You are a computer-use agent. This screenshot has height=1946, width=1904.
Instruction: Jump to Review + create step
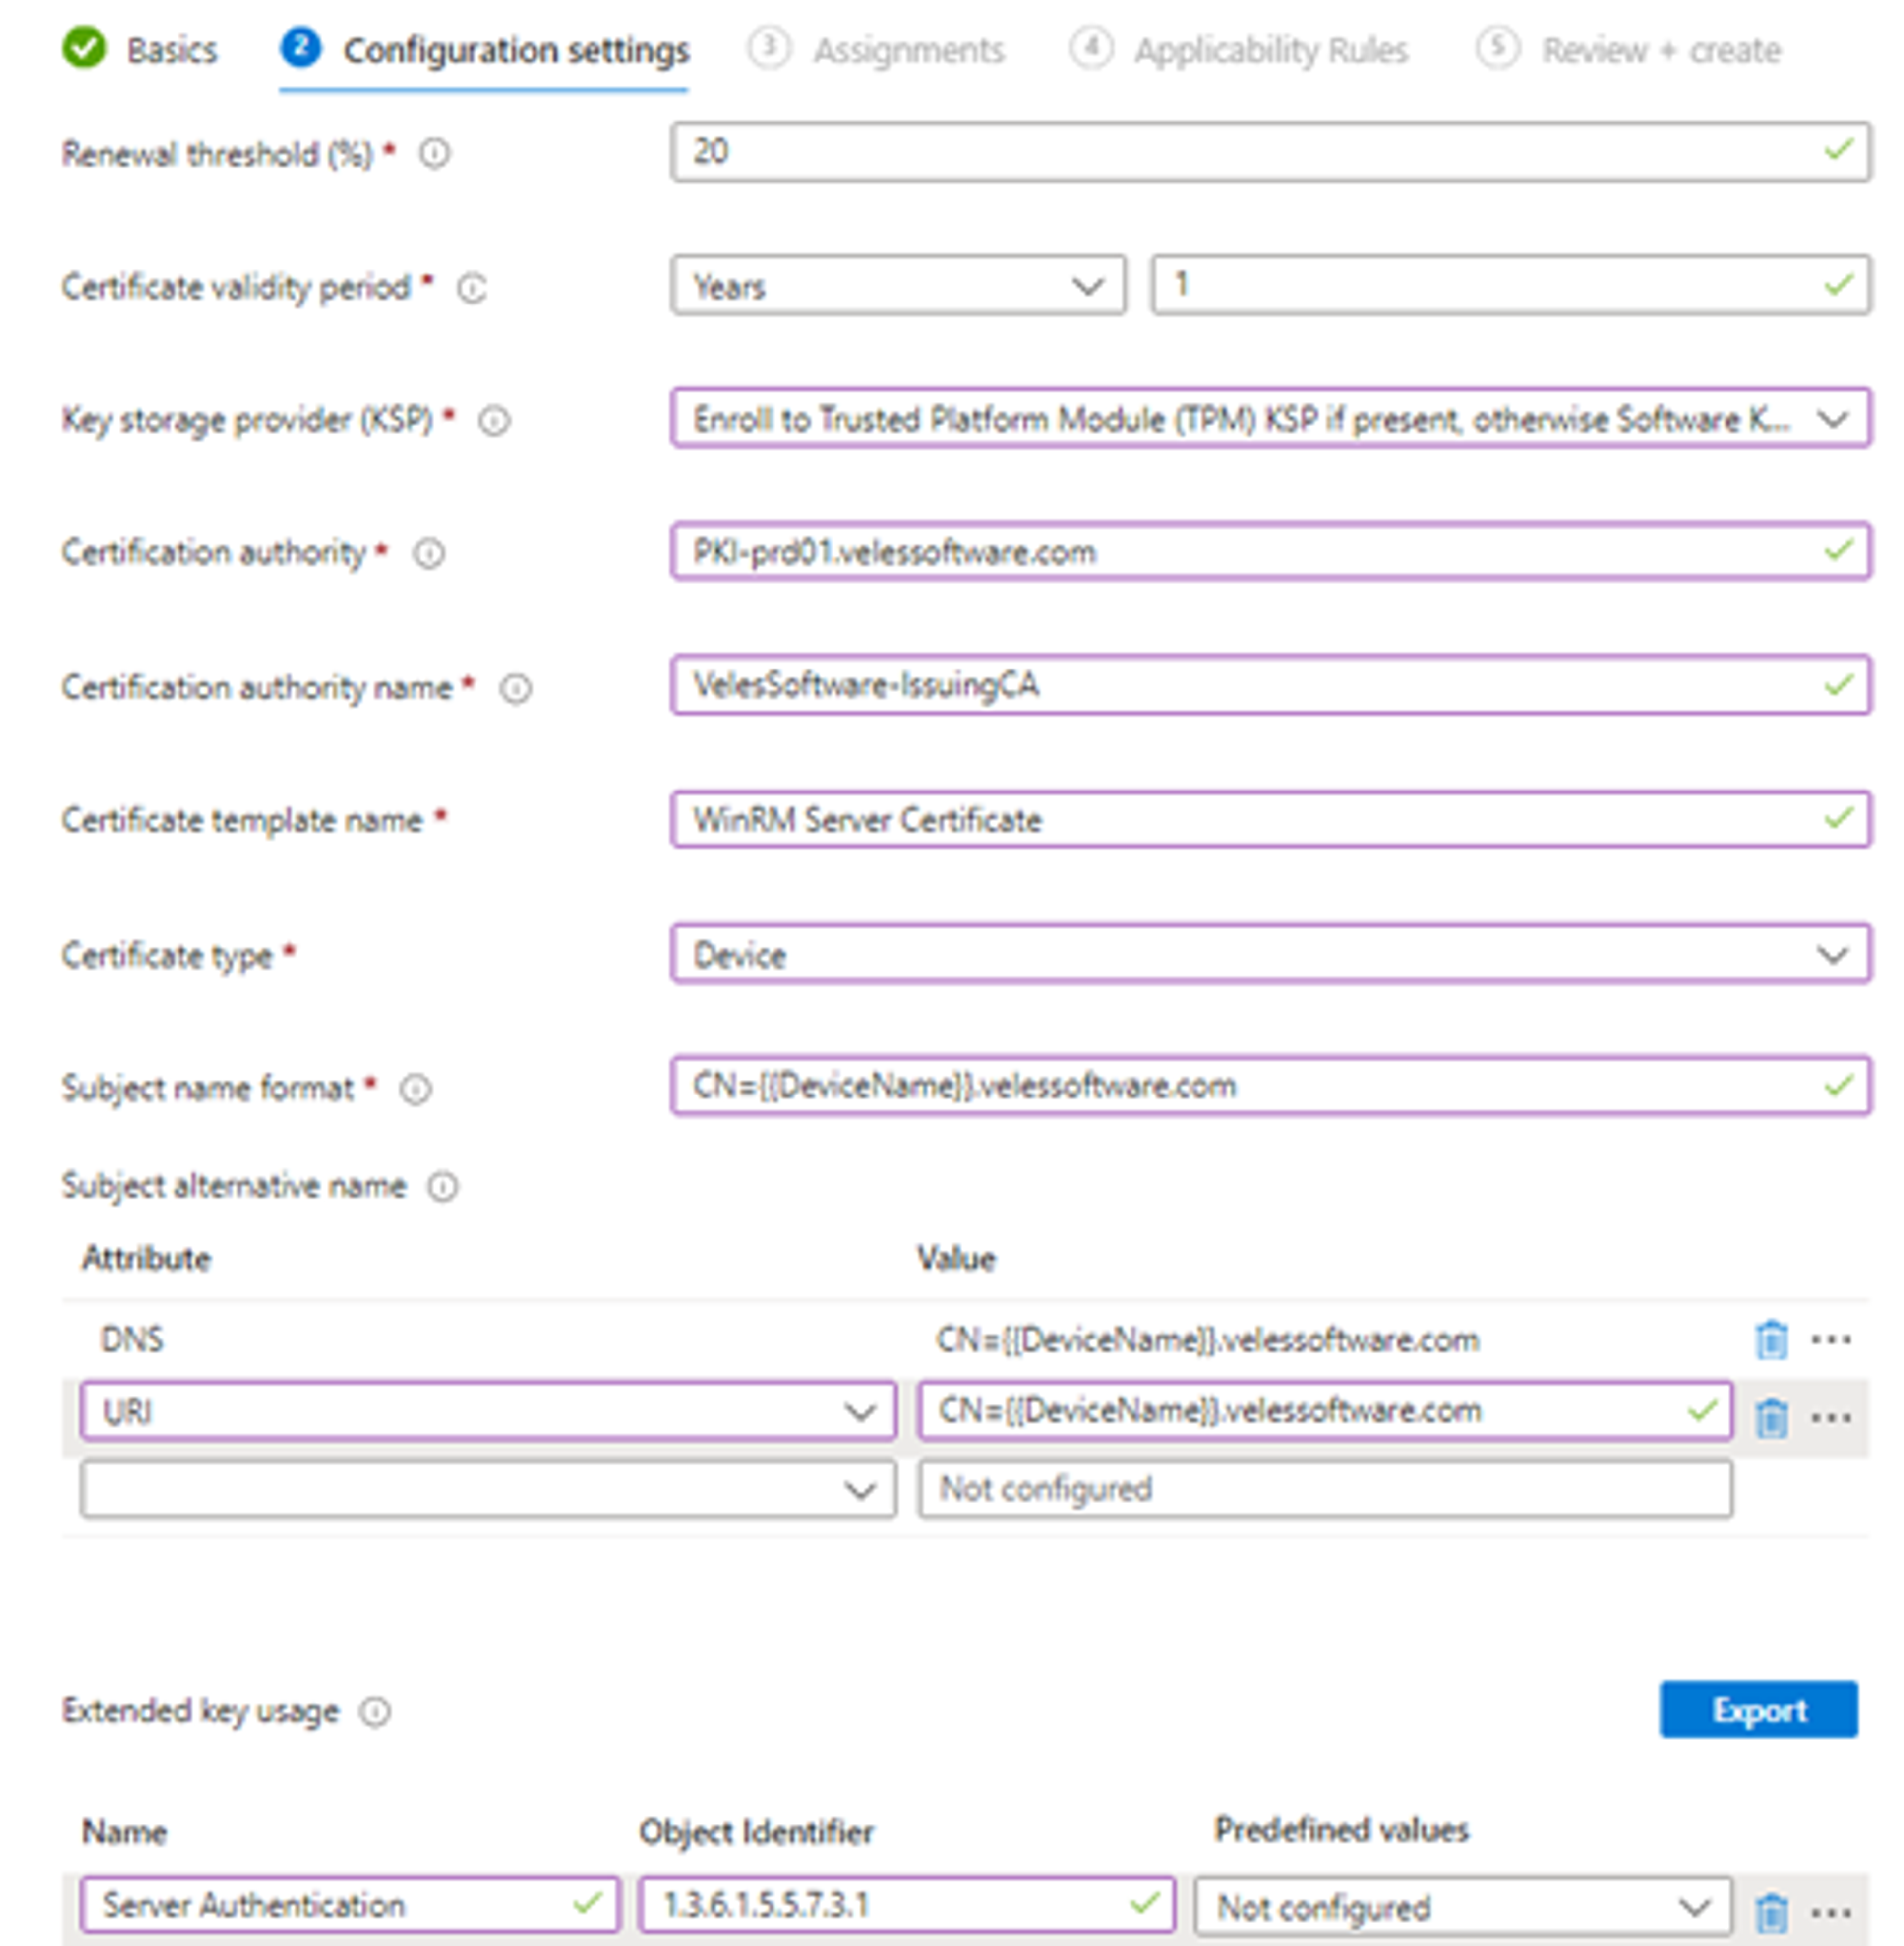tap(1629, 50)
